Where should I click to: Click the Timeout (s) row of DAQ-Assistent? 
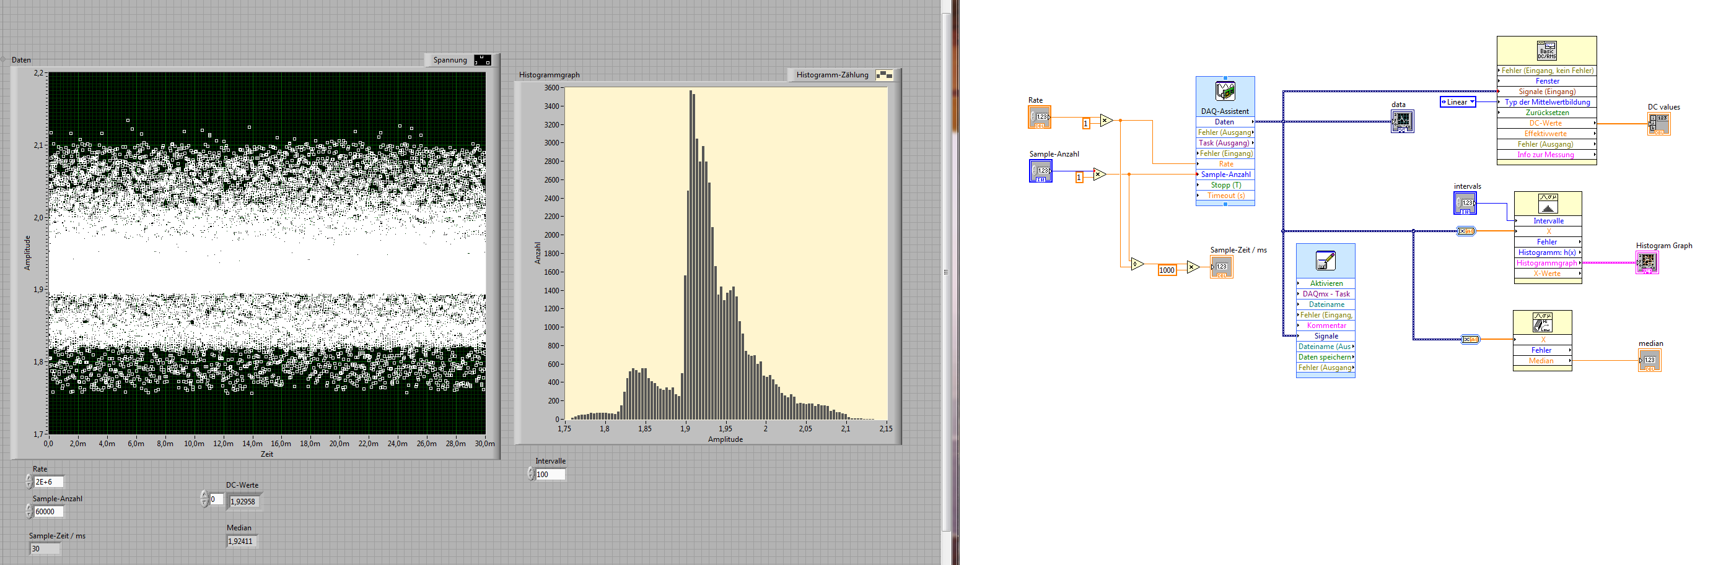click(1225, 196)
